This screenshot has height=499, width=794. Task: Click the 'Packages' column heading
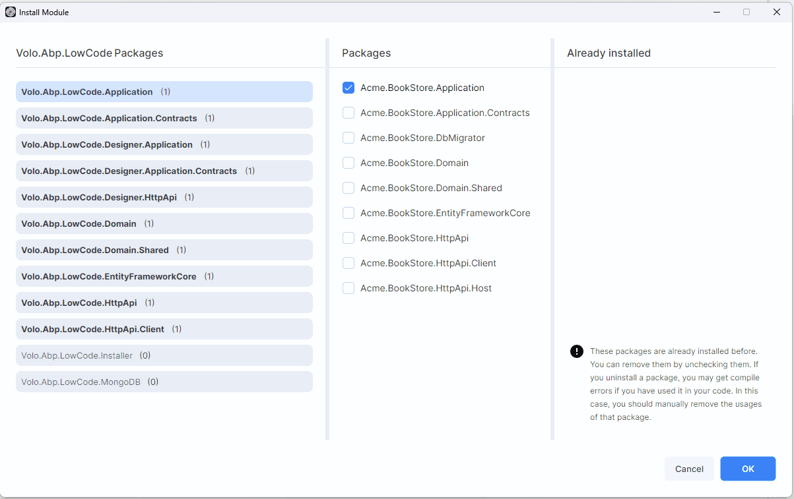(366, 53)
